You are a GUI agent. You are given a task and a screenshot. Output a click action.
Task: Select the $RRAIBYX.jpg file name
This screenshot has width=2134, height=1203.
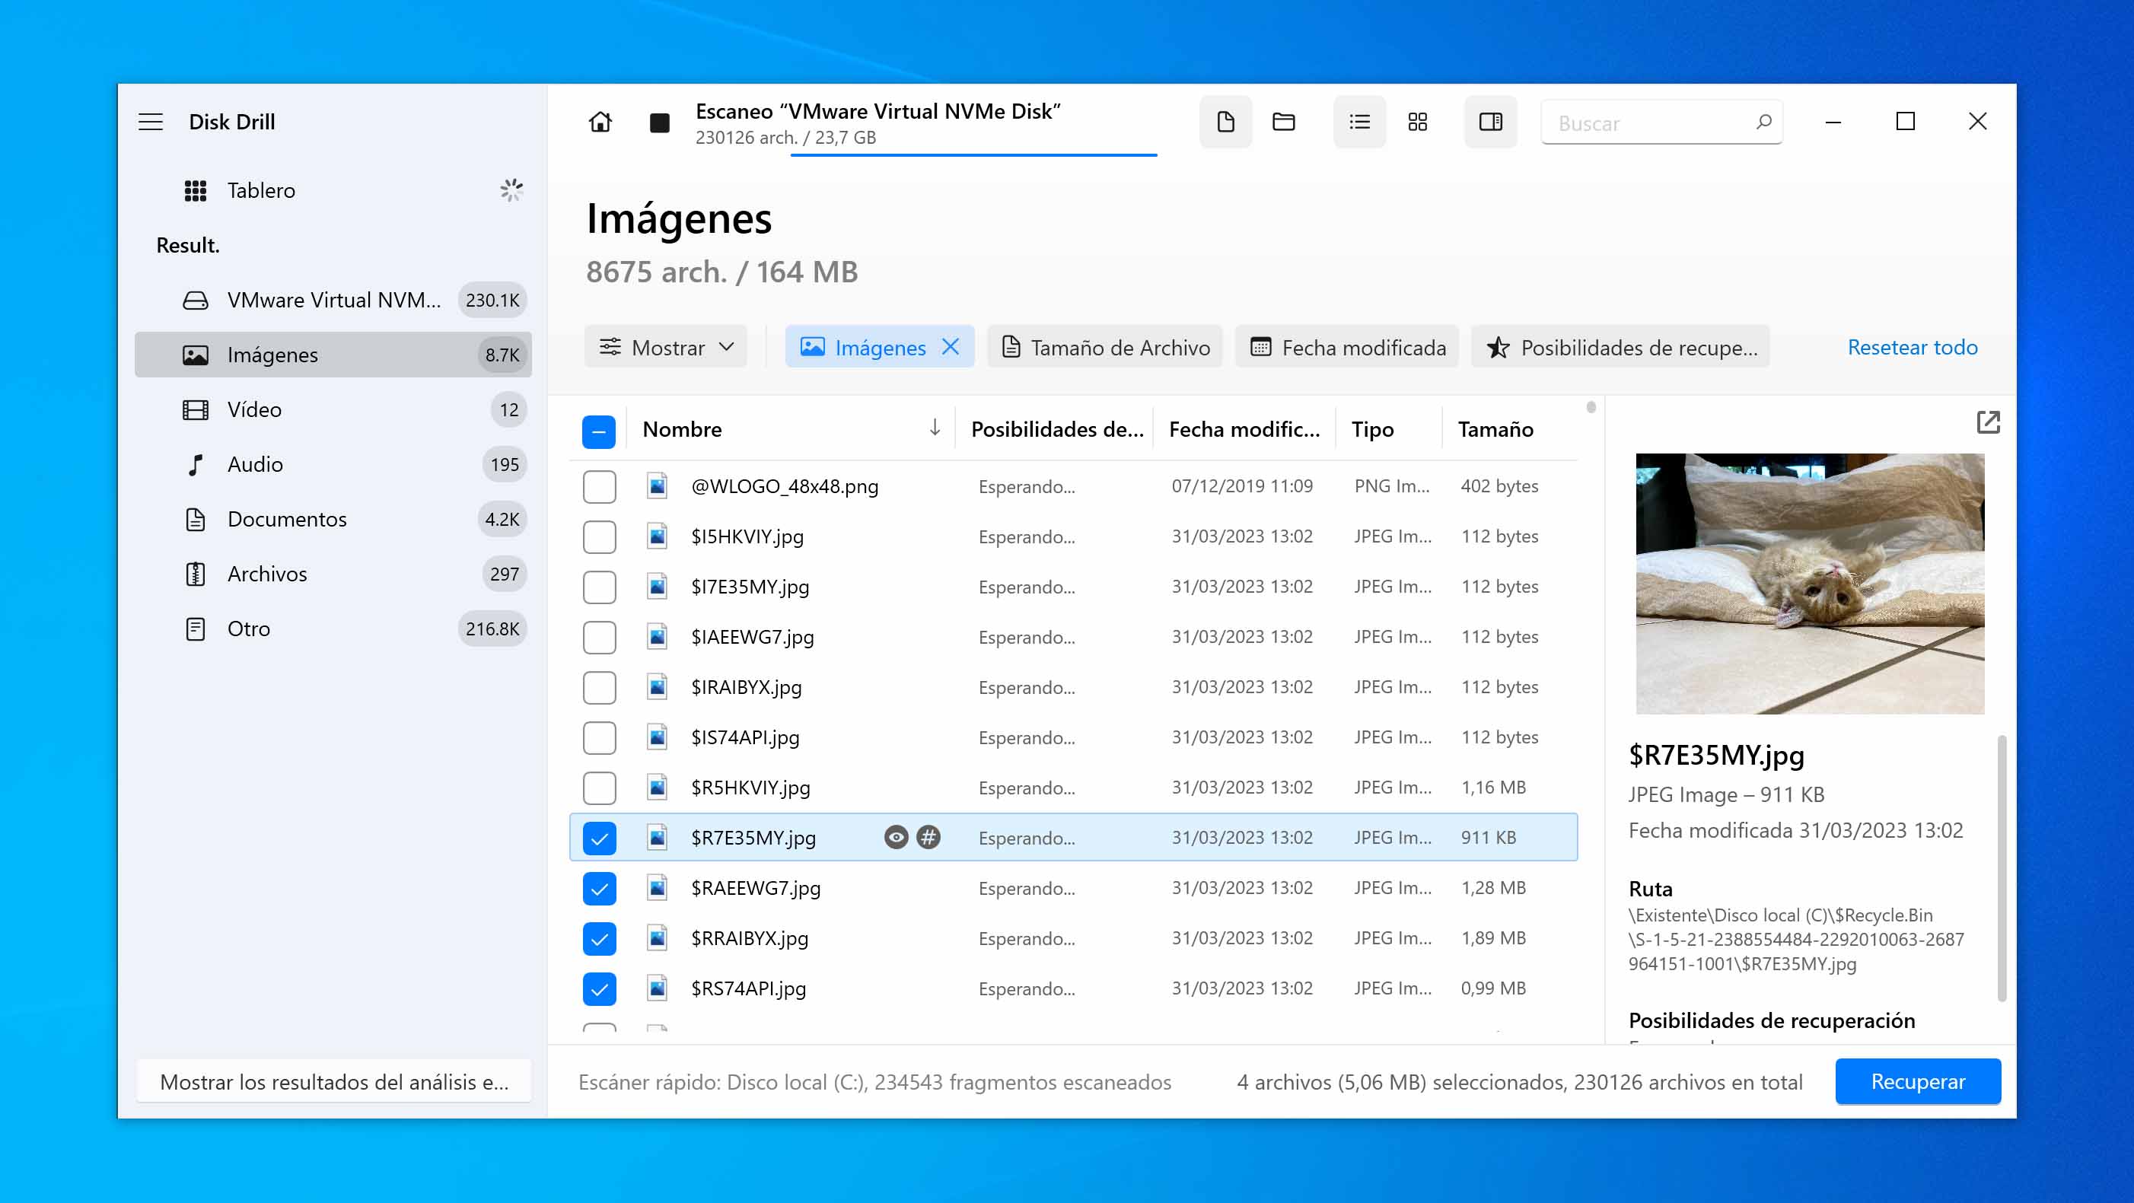pyautogui.click(x=749, y=938)
